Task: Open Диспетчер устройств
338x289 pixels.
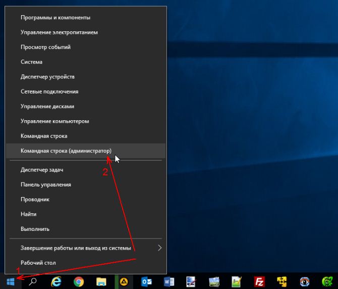Action: tap(86, 77)
